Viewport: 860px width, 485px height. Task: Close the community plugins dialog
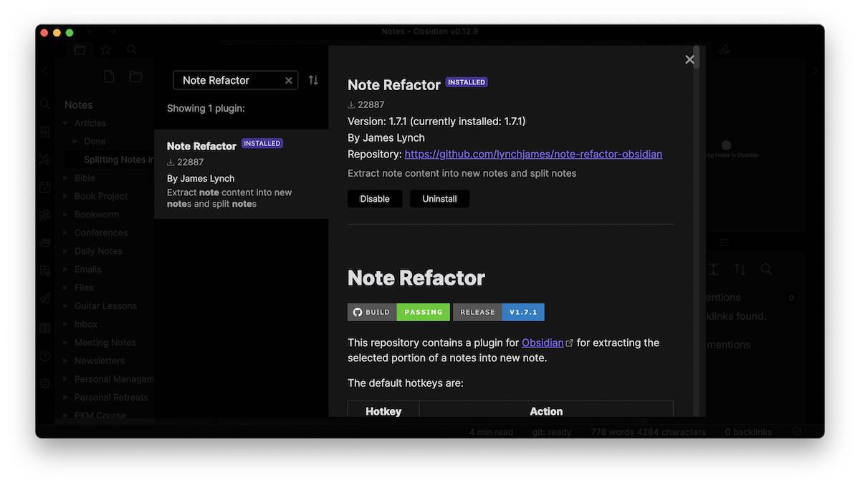(x=689, y=60)
